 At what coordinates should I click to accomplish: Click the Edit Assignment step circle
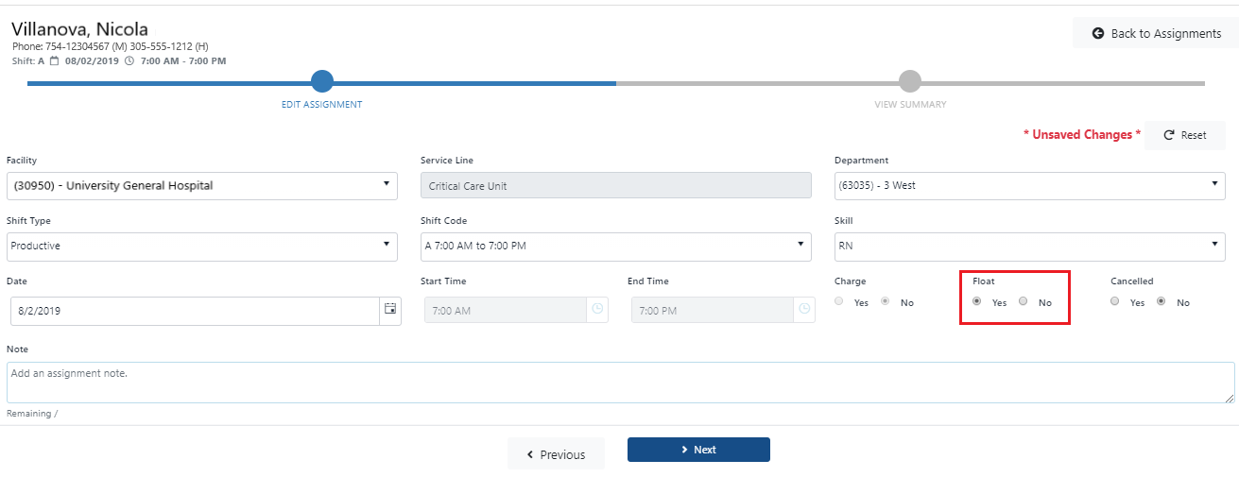coord(322,82)
